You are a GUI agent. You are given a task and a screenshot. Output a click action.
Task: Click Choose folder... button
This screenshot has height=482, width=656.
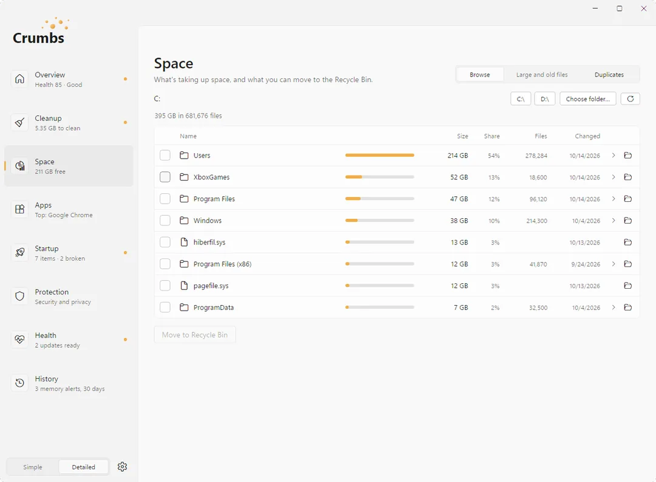588,99
